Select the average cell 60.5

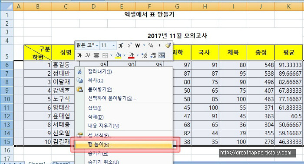pos(288,116)
